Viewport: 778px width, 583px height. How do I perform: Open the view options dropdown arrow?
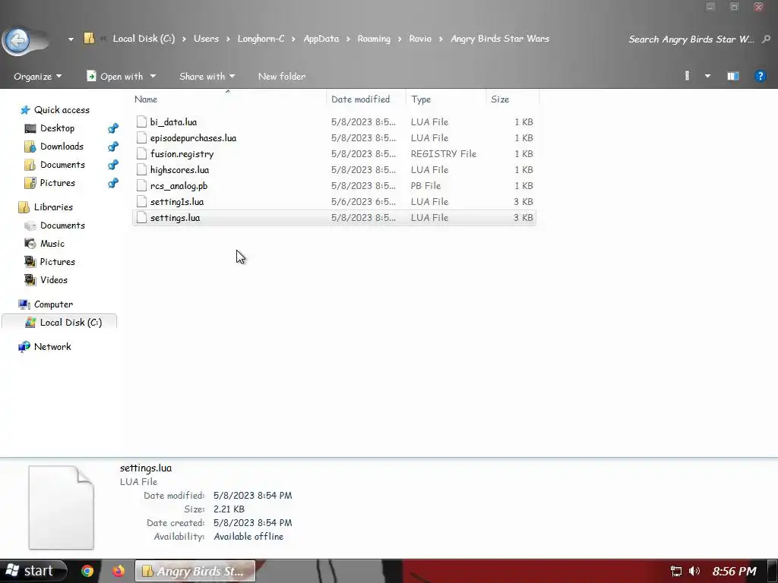click(707, 77)
